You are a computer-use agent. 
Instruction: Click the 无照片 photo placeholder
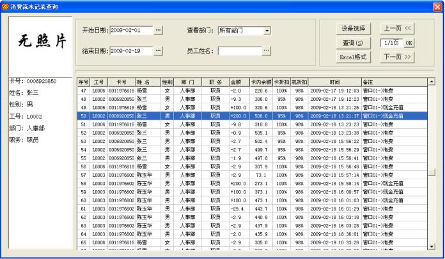[42, 41]
